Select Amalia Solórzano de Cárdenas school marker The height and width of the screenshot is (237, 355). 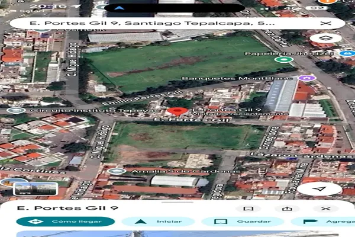coord(117,171)
